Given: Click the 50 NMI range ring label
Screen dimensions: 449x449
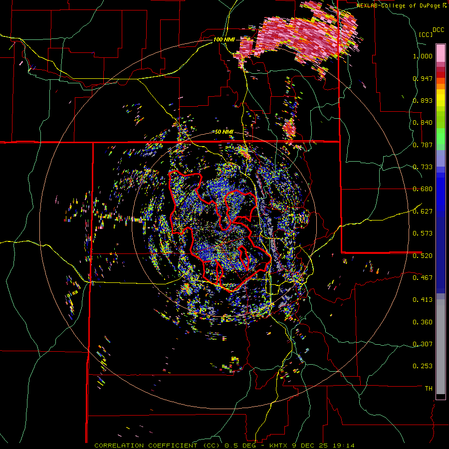Looking at the screenshot, I should click(x=224, y=132).
